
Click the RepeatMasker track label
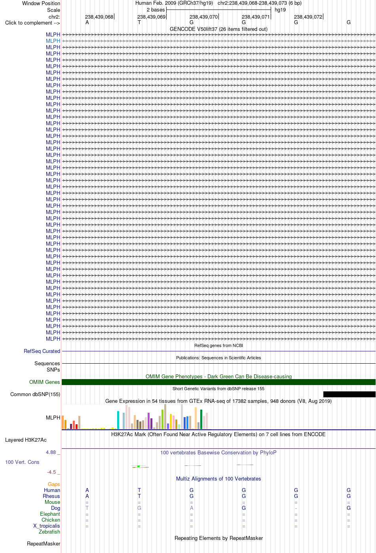click(x=44, y=543)
